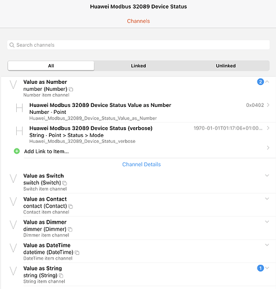Open the Channel Details link
The height and width of the screenshot is (289, 276).
pos(141,164)
